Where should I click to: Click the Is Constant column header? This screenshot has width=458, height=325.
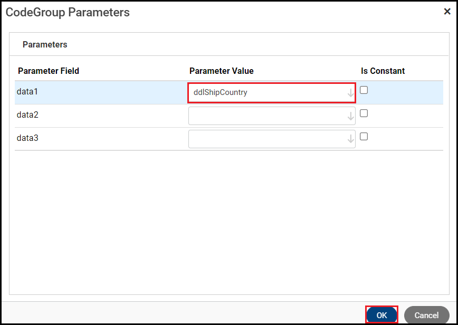click(x=383, y=71)
